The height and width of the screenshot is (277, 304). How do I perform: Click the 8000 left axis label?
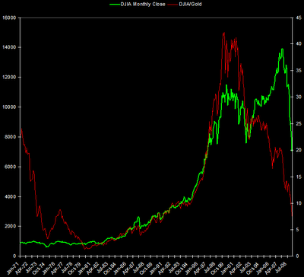click(x=10, y=137)
